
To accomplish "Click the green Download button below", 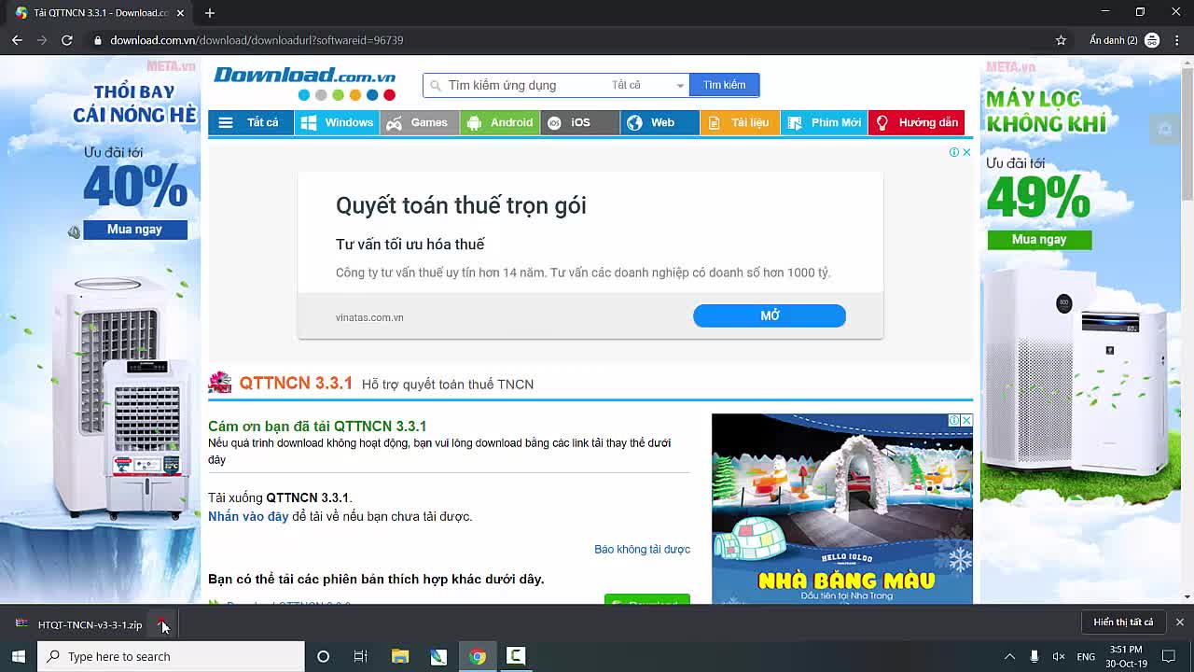I will [x=647, y=601].
